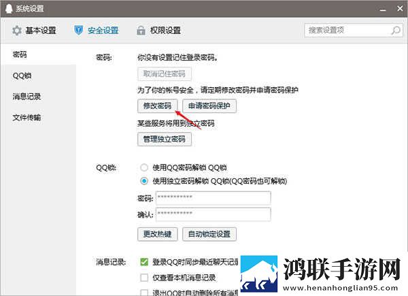This screenshot has width=408, height=296.
Task: Switch to the 安全设置 tab
Action: click(97, 31)
